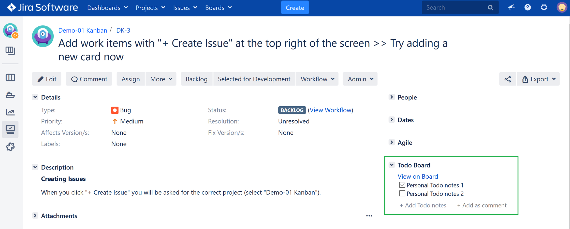Open the Export dropdown
This screenshot has width=570, height=229.
[538, 79]
